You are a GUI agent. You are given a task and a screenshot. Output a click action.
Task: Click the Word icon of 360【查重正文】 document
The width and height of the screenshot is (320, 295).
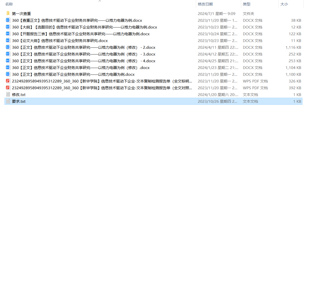coord(8,20)
